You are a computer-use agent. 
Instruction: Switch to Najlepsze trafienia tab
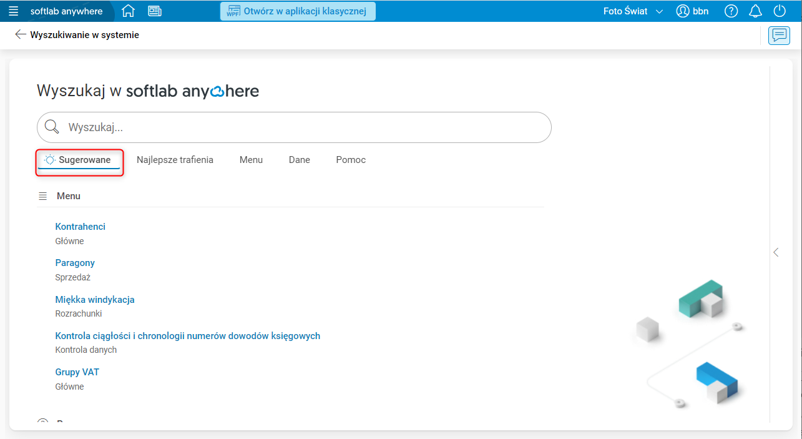pyautogui.click(x=175, y=160)
